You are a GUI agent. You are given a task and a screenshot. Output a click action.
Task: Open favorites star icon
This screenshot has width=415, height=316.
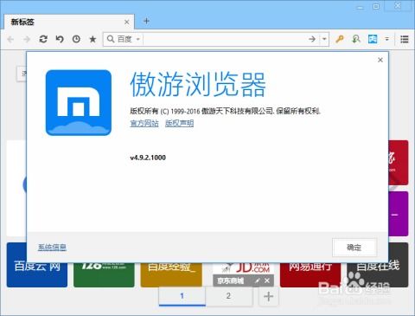pos(93,39)
